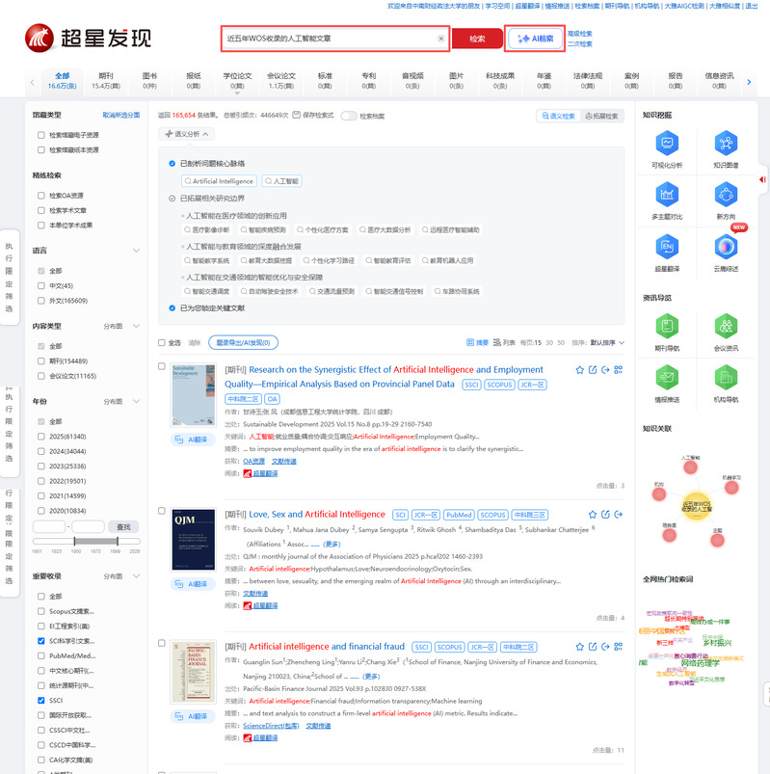Click the red 检索 search button

coord(477,40)
